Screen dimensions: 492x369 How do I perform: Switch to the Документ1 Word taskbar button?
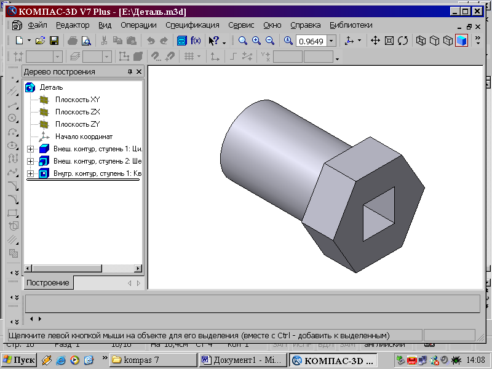coord(244,360)
